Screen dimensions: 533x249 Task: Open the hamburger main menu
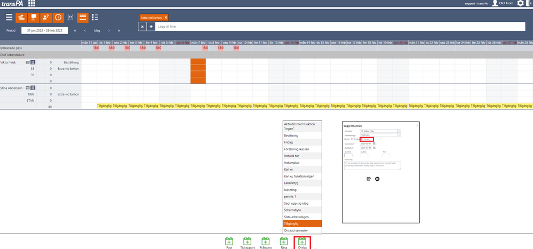click(9, 17)
